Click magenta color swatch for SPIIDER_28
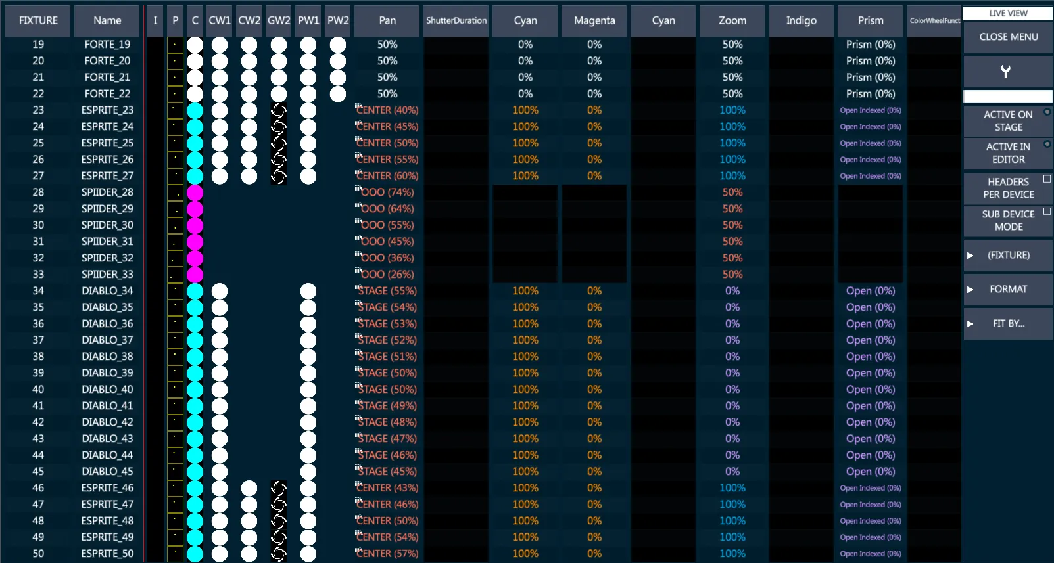1054x563 pixels. coord(195,192)
